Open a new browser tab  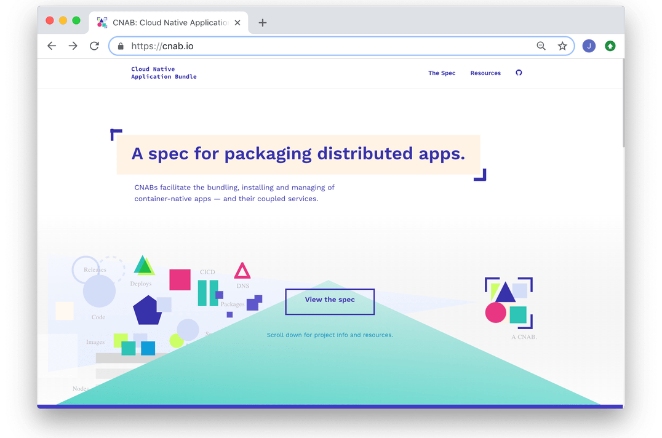263,23
